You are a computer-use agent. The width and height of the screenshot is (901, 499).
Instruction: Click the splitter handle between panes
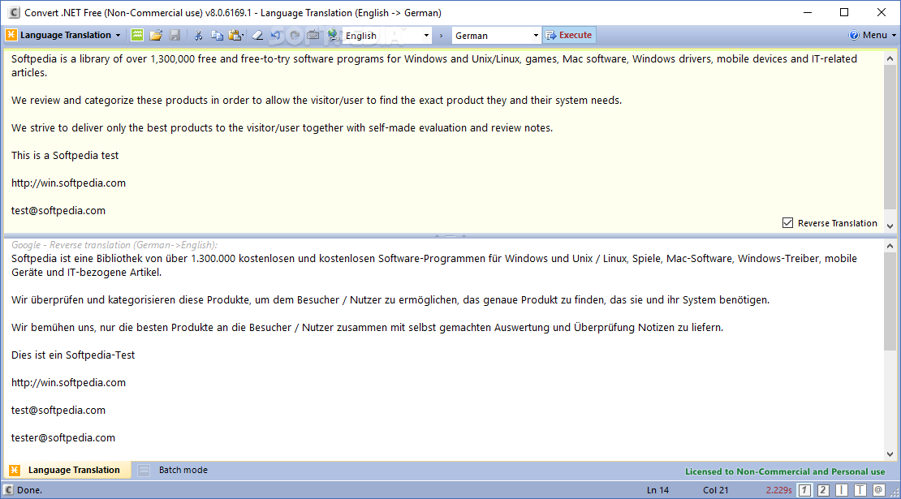(x=450, y=235)
